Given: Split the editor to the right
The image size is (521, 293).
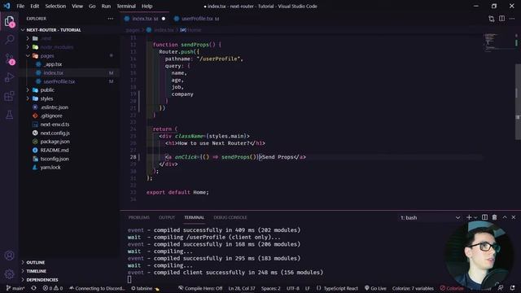Looking at the screenshot, I should [x=501, y=19].
